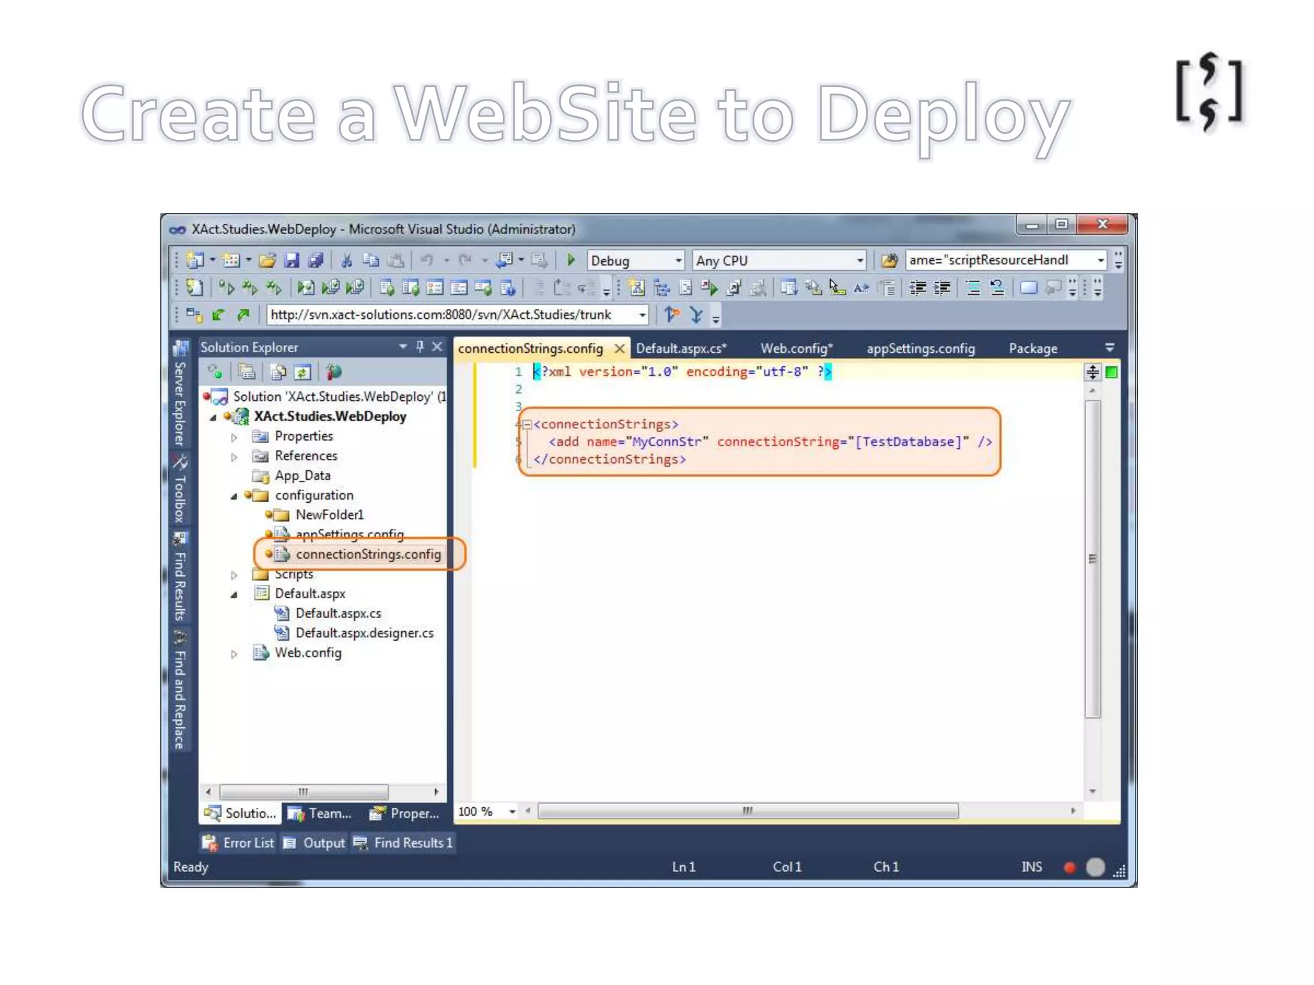Click the green forward arrow in SVN toolbar

click(243, 315)
